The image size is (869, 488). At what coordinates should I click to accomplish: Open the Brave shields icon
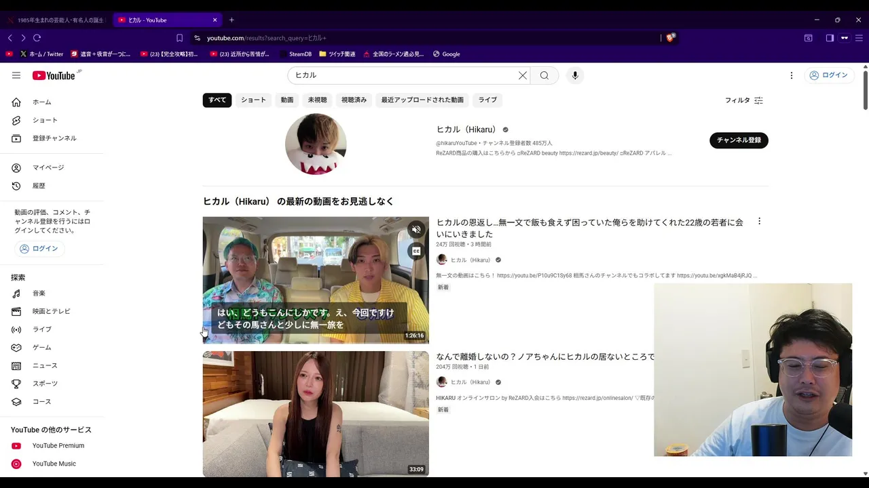[x=670, y=38]
